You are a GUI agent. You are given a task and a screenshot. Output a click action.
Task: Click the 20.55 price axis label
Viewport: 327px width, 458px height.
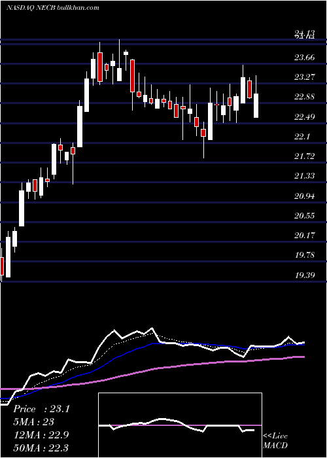coord(305,216)
